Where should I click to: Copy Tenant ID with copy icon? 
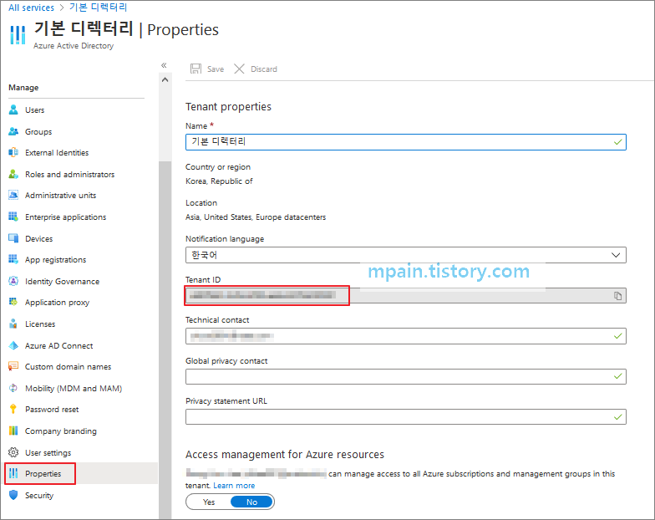tap(618, 296)
